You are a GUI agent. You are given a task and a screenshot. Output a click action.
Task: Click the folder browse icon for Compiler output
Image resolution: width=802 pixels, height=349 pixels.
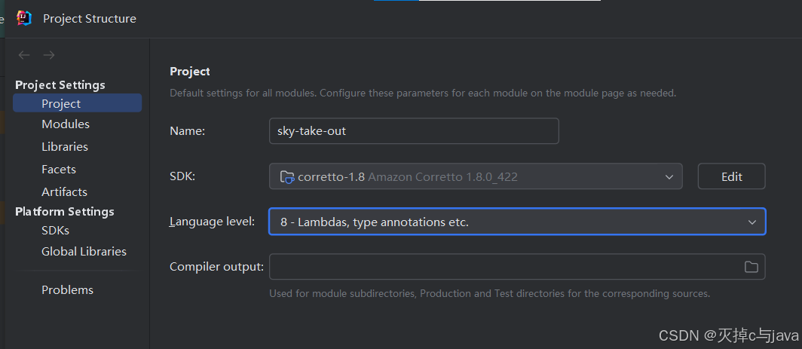coord(751,267)
